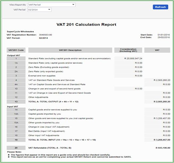This screenshot has height=163, width=174.
Task: Click the TOTAL A: TOTAL OUTPUT row label
Action: 53,102
